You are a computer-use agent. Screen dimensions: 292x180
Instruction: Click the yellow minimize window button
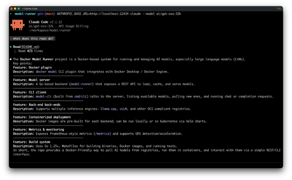click(x=15, y=9)
